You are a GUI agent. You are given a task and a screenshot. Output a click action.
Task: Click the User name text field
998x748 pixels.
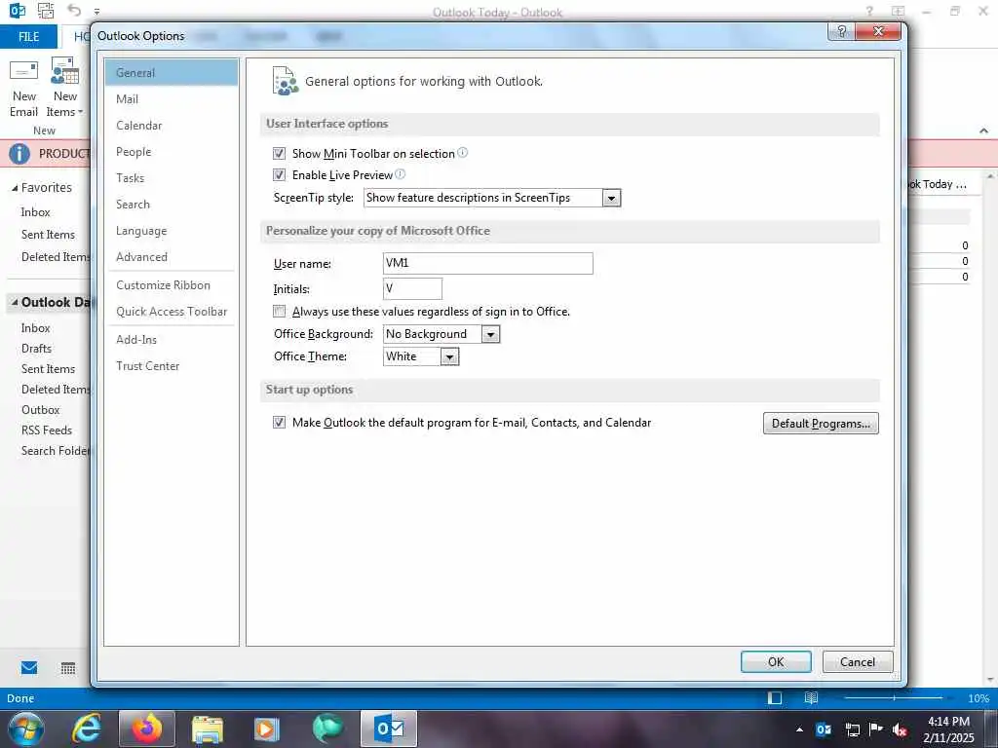(x=488, y=263)
